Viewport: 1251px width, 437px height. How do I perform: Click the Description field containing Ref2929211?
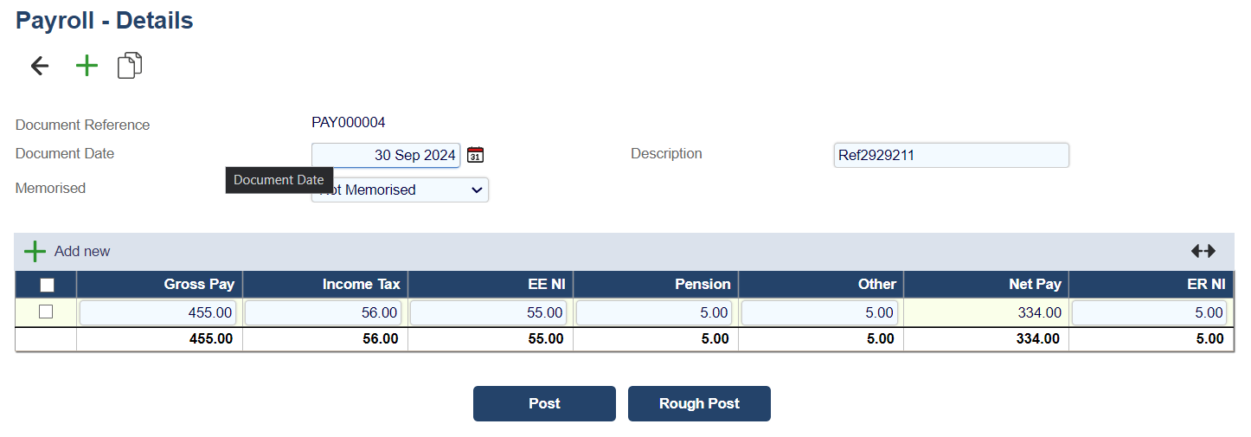951,156
